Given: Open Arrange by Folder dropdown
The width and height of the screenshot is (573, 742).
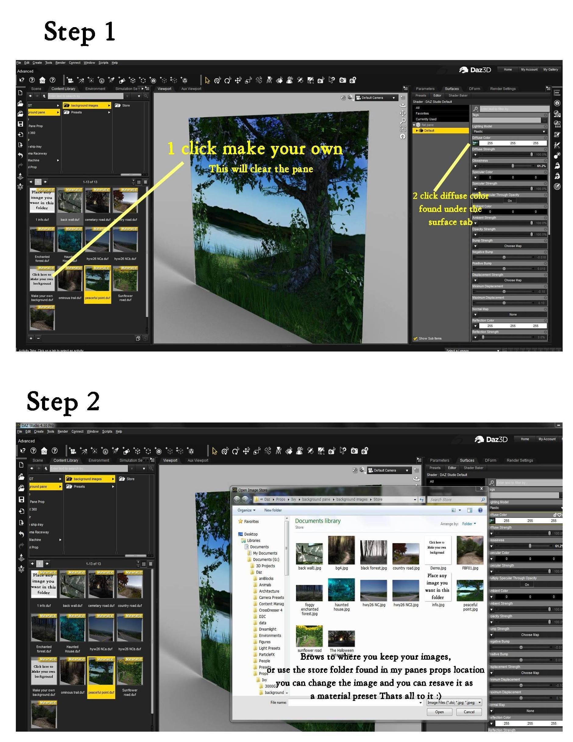Looking at the screenshot, I should [469, 524].
